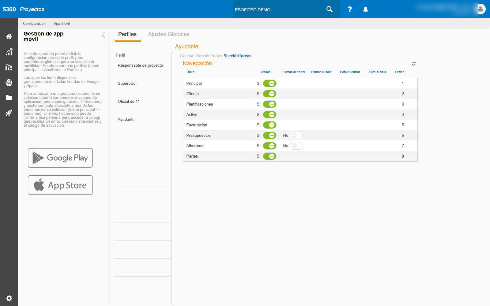Click the search magnifier icon
This screenshot has height=306, width=490.
point(330,9)
